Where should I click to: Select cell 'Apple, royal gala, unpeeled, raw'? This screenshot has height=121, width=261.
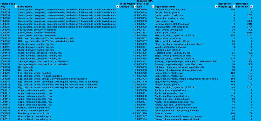click(x=173, y=105)
